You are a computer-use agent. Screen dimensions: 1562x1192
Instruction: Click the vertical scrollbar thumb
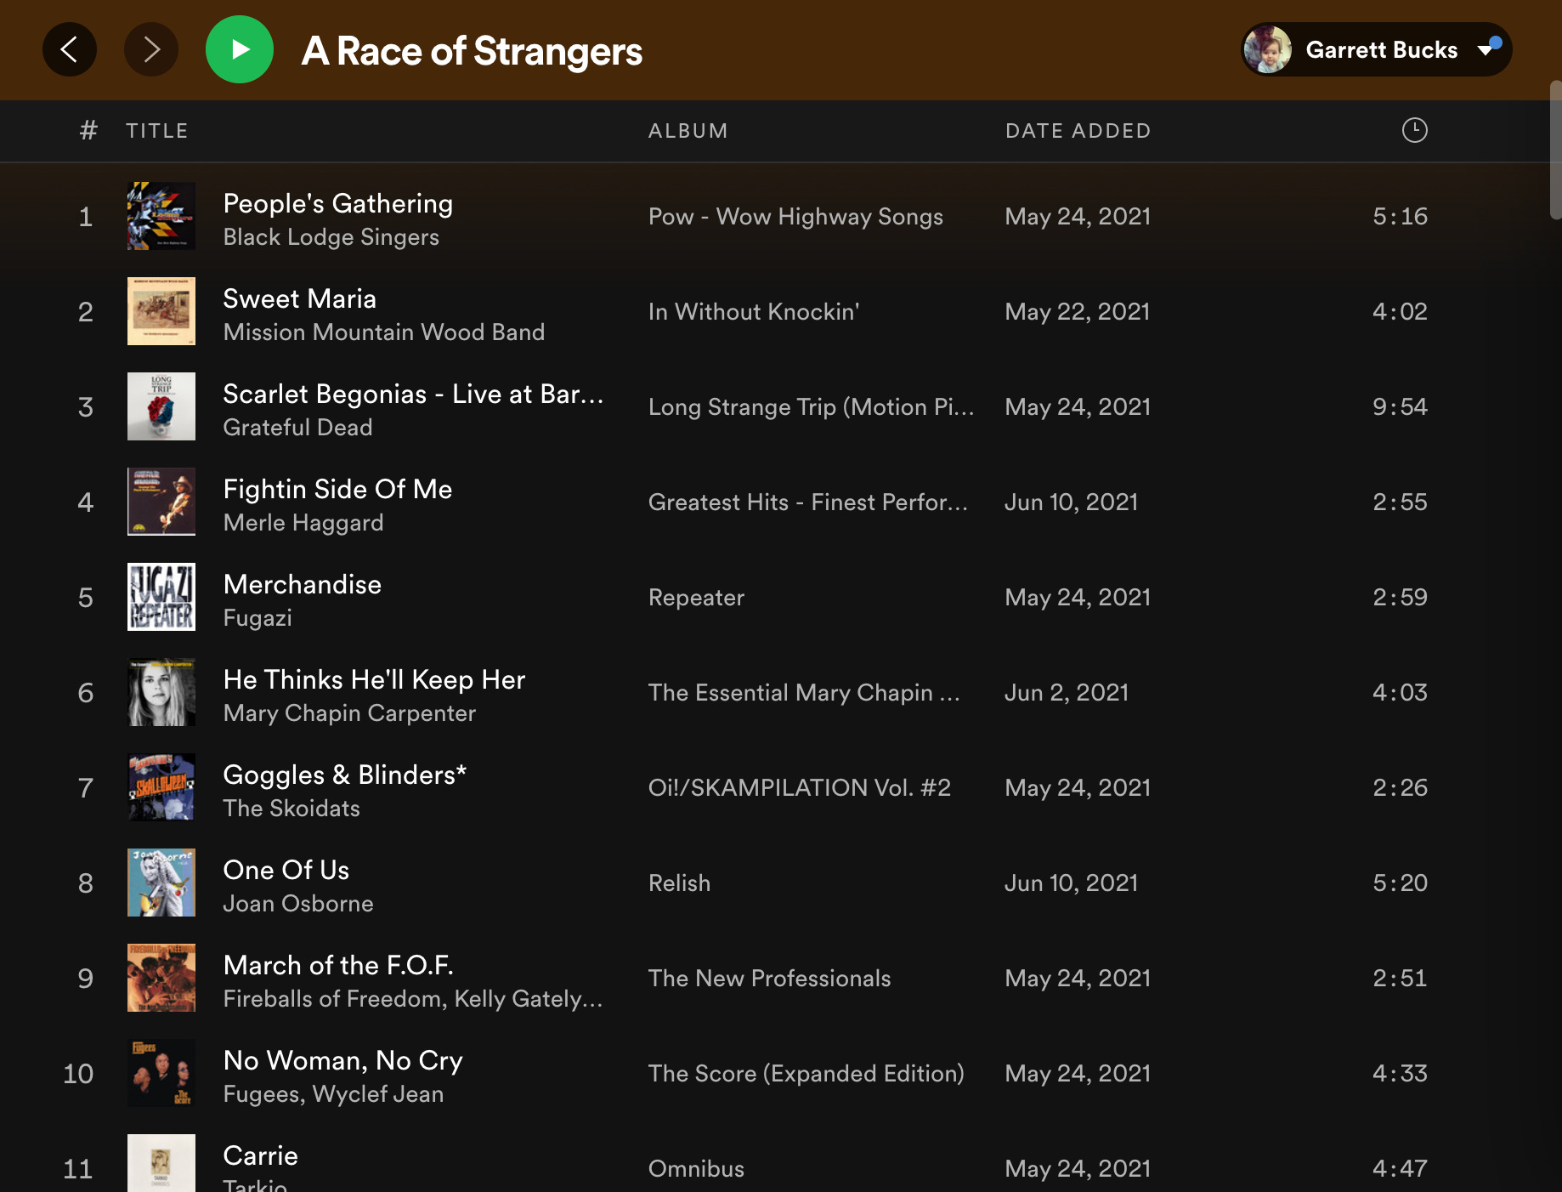[1555, 150]
